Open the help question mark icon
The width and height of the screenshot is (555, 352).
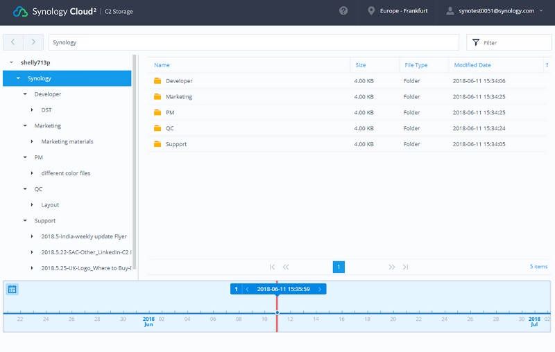coord(343,11)
